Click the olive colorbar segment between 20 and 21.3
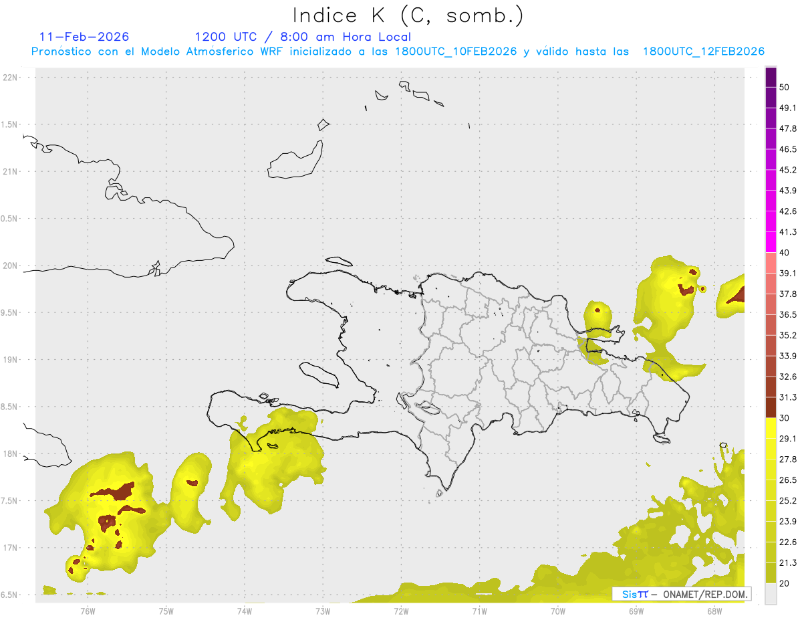802x620 pixels. [x=771, y=573]
